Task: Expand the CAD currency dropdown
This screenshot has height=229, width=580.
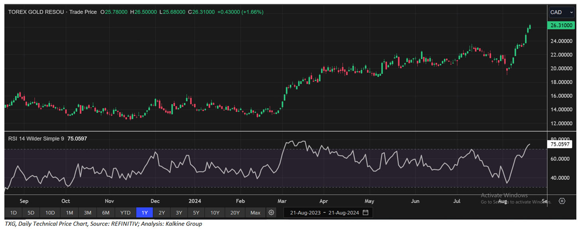Action: [x=562, y=12]
